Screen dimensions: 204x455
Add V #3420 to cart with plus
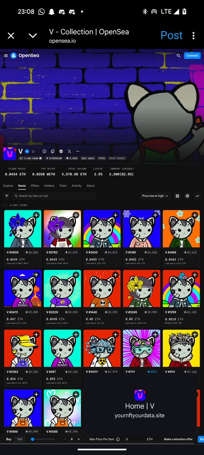tap(115, 215)
